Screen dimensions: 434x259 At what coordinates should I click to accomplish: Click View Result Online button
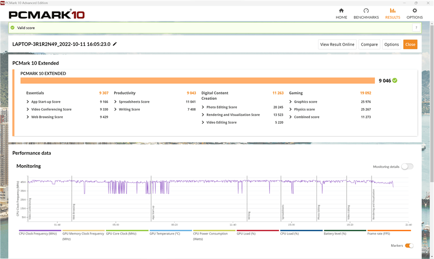click(337, 44)
